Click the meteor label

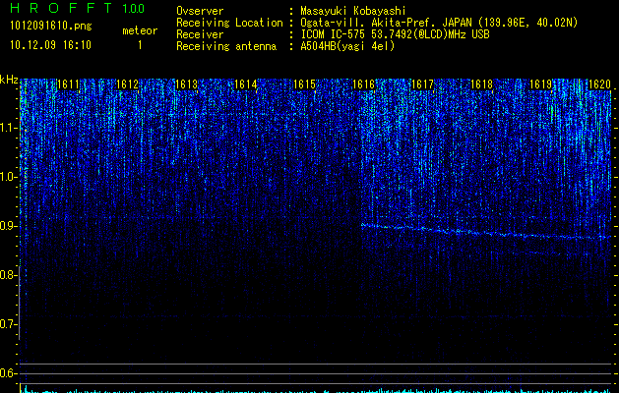coord(140,30)
